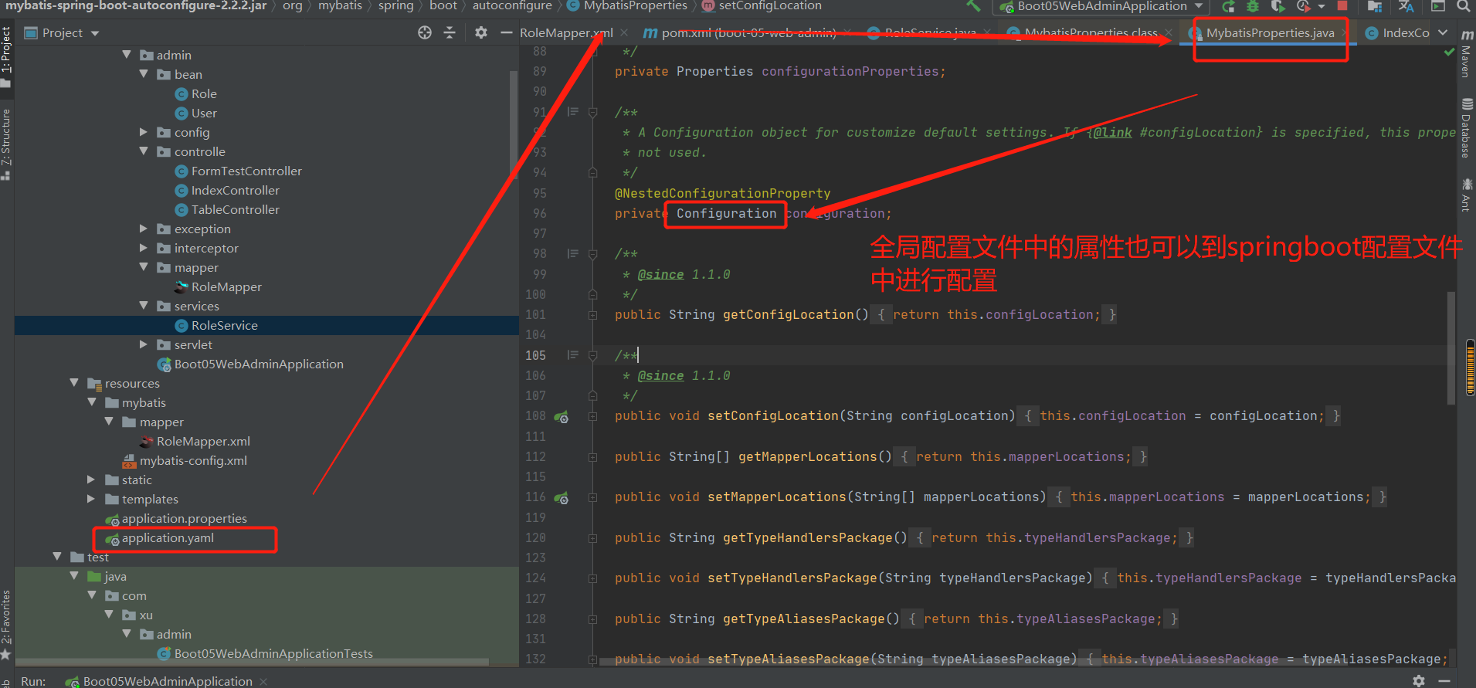Close the RoleMapper.xml tab
This screenshot has width=1476, height=688.
pyautogui.click(x=624, y=32)
